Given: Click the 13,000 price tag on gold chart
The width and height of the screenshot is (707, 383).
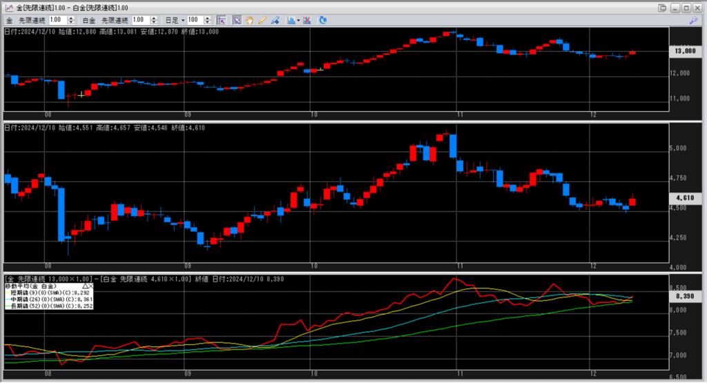Looking at the screenshot, I should tap(685, 51).
